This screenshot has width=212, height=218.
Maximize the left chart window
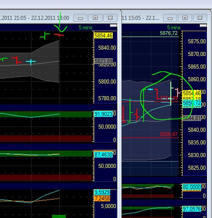[95, 18]
